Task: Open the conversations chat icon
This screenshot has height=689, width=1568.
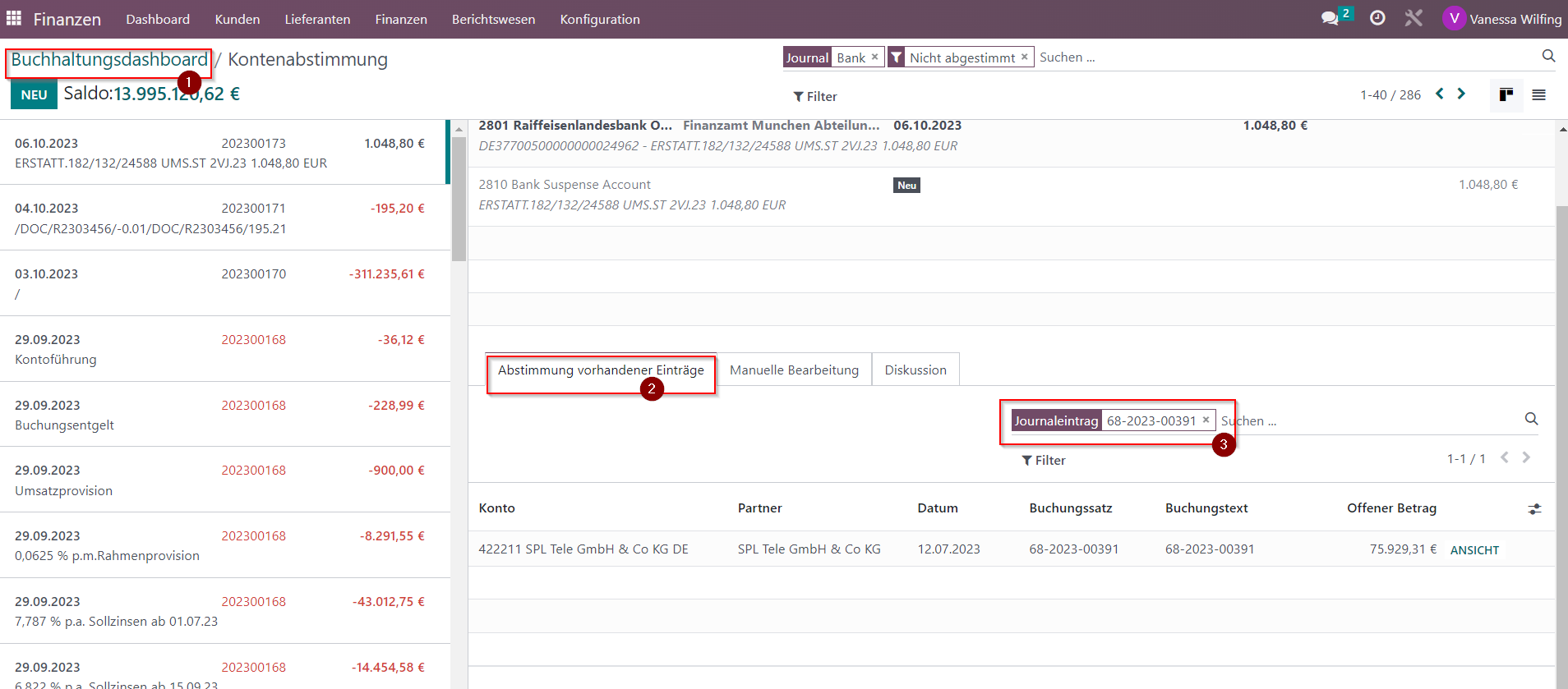Action: (x=1330, y=18)
